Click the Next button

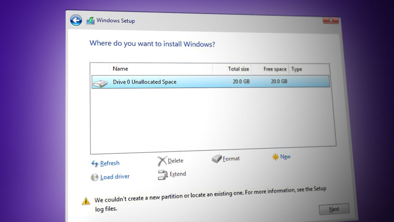click(x=334, y=209)
